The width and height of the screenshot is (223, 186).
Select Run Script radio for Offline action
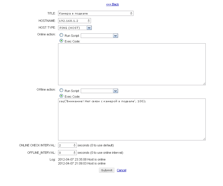pyautogui.click(x=61, y=90)
